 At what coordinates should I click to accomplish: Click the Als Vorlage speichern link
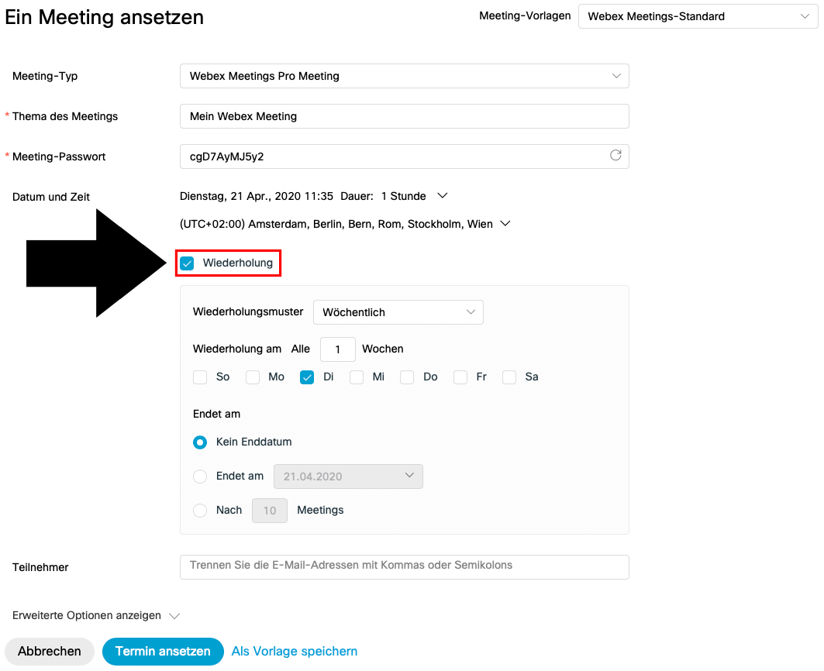point(295,652)
